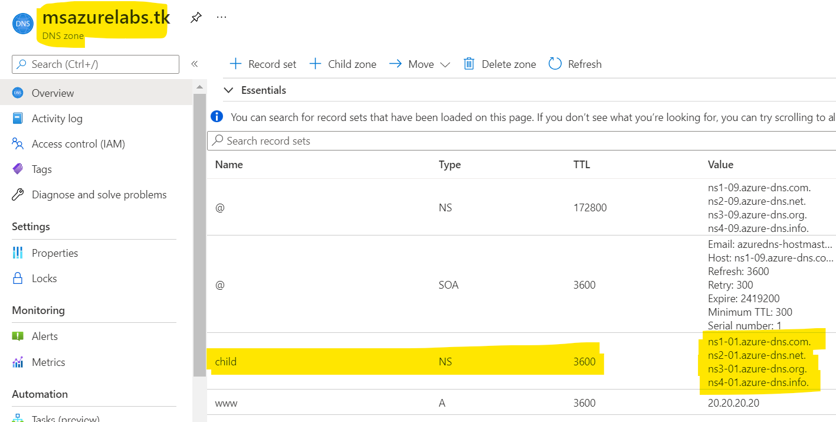
Task: Click the Overview DNS icon in sidebar
Action: point(18,93)
